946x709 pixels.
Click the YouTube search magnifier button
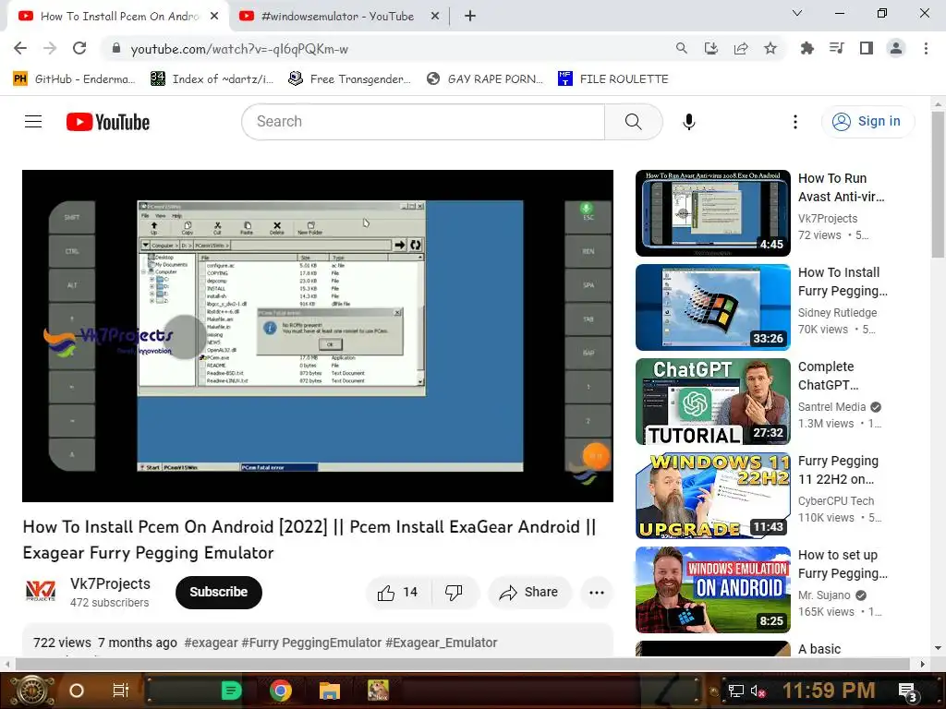click(x=634, y=122)
